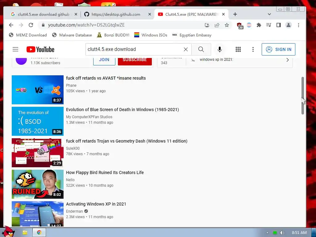Click the Chrome icon in the taskbar
The width and height of the screenshot is (316, 237).
click(39, 232)
